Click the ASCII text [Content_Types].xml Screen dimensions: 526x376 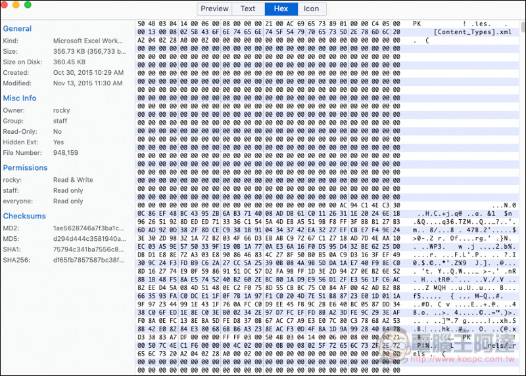tap(472, 32)
